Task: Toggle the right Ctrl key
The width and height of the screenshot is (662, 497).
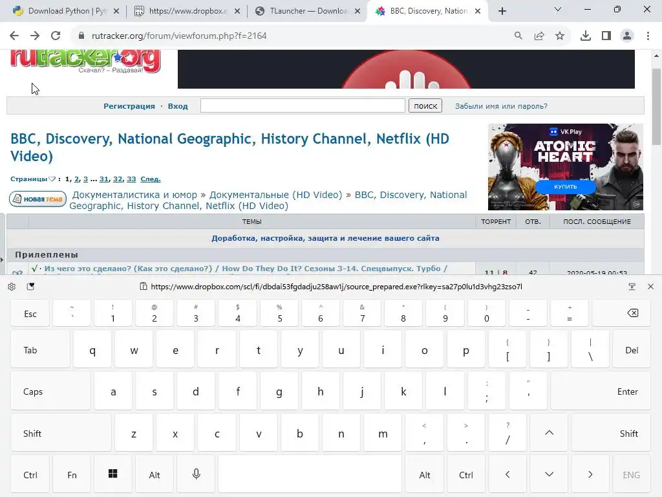Action: (x=466, y=474)
